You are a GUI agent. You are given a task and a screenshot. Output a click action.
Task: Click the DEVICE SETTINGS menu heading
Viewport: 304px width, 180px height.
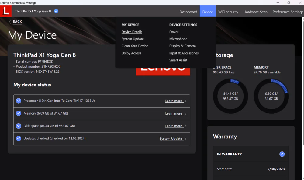point(183,25)
